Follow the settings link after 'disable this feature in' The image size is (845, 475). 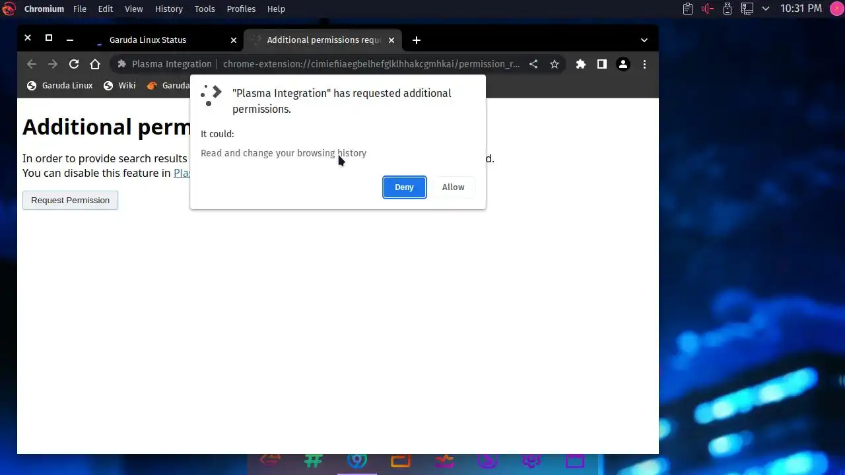pos(182,173)
